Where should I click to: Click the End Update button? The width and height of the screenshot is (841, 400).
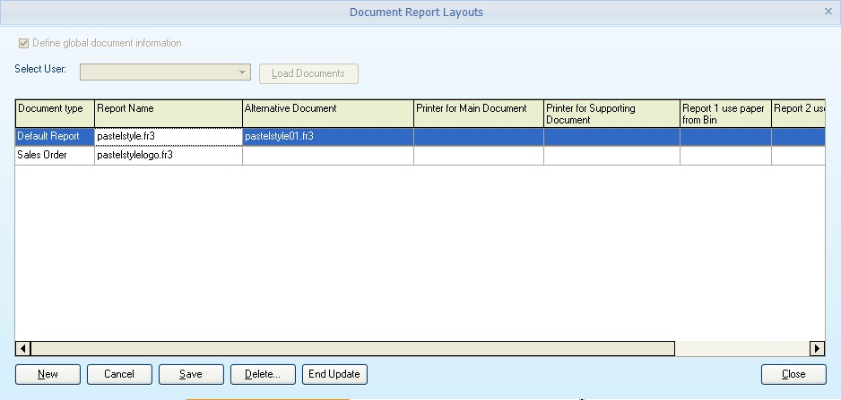tap(334, 374)
